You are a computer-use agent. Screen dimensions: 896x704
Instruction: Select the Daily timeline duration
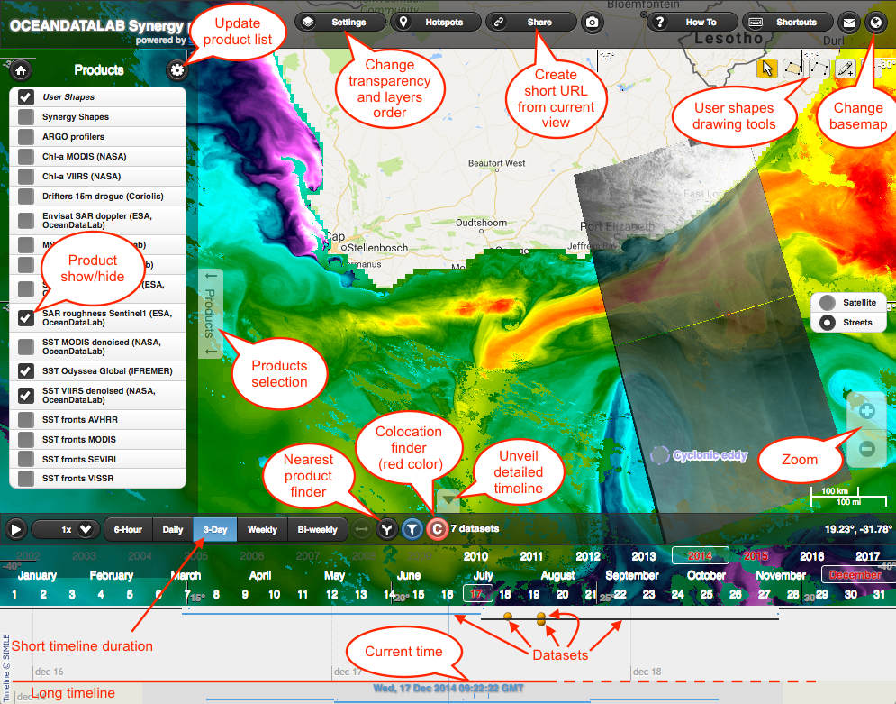[x=173, y=529]
